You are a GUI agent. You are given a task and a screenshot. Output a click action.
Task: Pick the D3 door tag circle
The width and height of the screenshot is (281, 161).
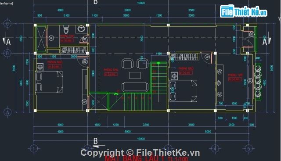coord(85,39)
